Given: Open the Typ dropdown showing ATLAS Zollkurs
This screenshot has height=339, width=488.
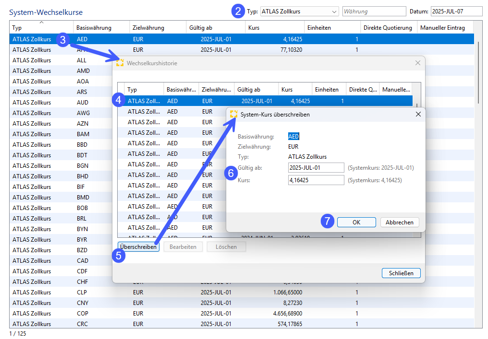Looking at the screenshot, I should tap(299, 12).
